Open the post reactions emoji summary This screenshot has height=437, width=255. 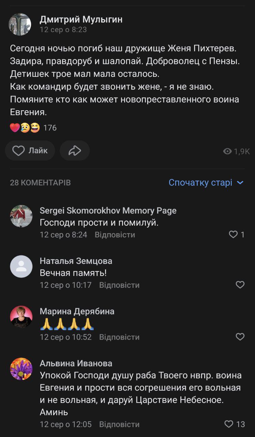[x=25, y=128]
